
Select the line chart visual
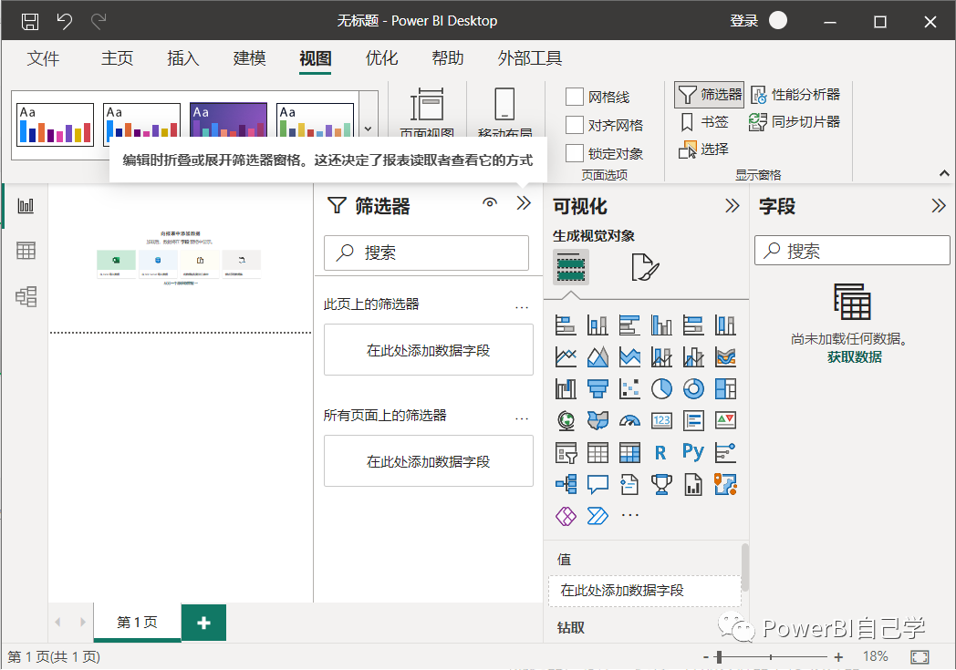coord(566,356)
